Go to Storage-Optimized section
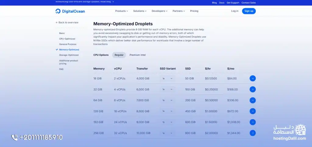The image size is (312, 147). pos(69,55)
